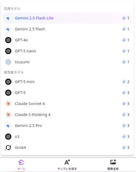Viewport: 136px width, 172px height.
Task: Click the Grok4 logo icon
Action: (x=8, y=148)
